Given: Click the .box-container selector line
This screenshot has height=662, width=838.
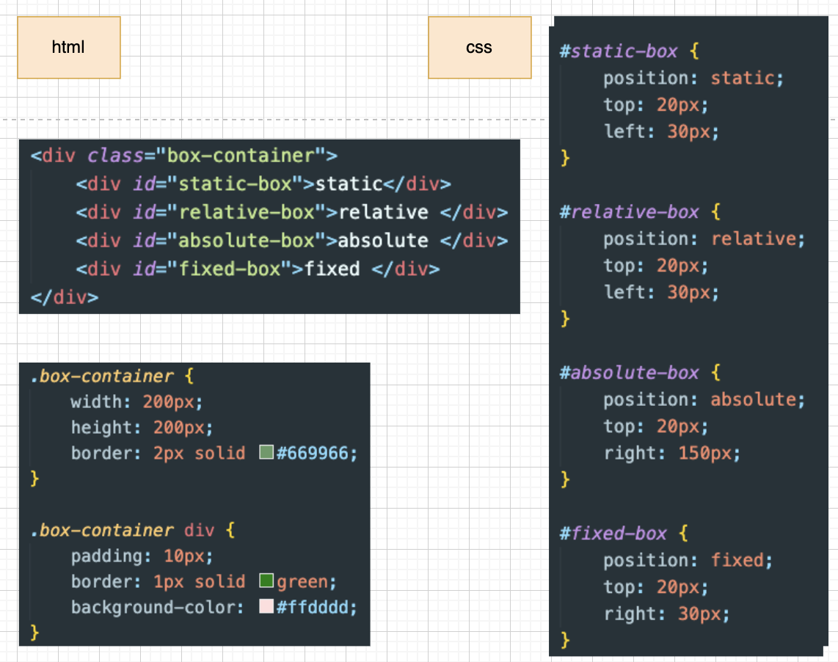Looking at the screenshot, I should click(x=112, y=376).
